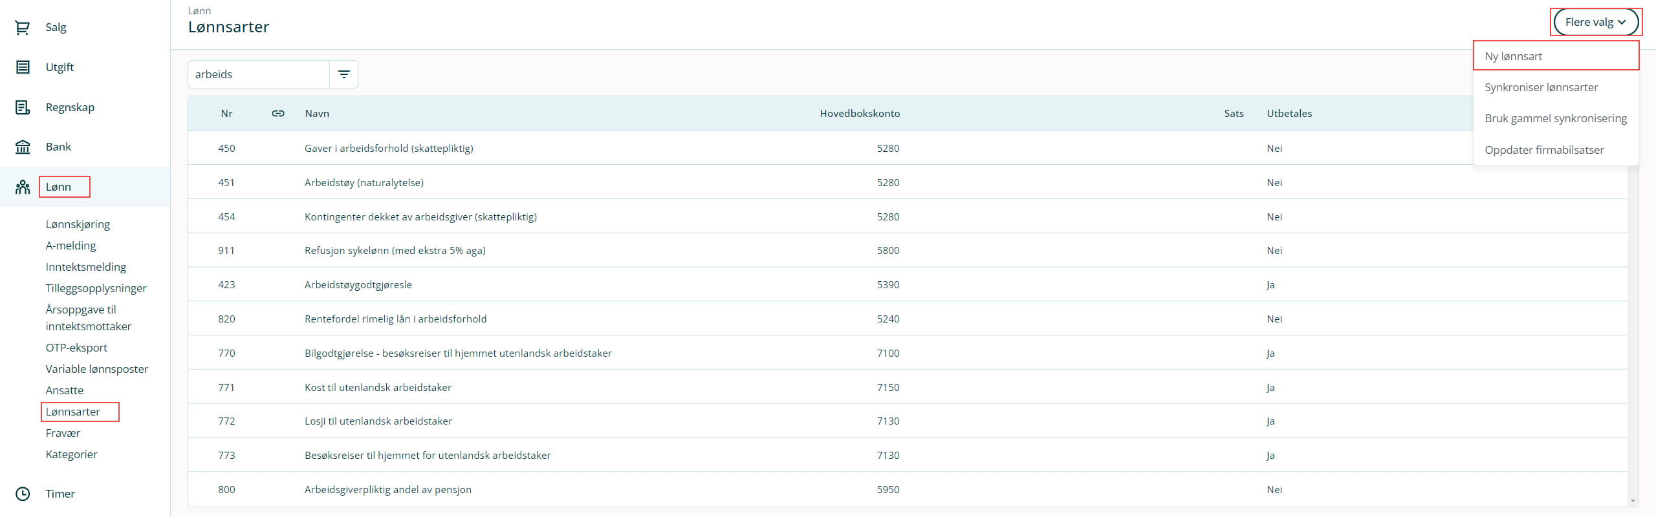Select Lønnsarter in submenu

pos(73,412)
